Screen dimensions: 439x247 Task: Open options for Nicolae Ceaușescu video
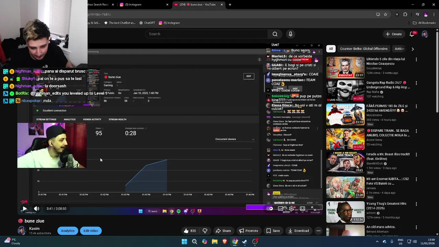[416, 60]
